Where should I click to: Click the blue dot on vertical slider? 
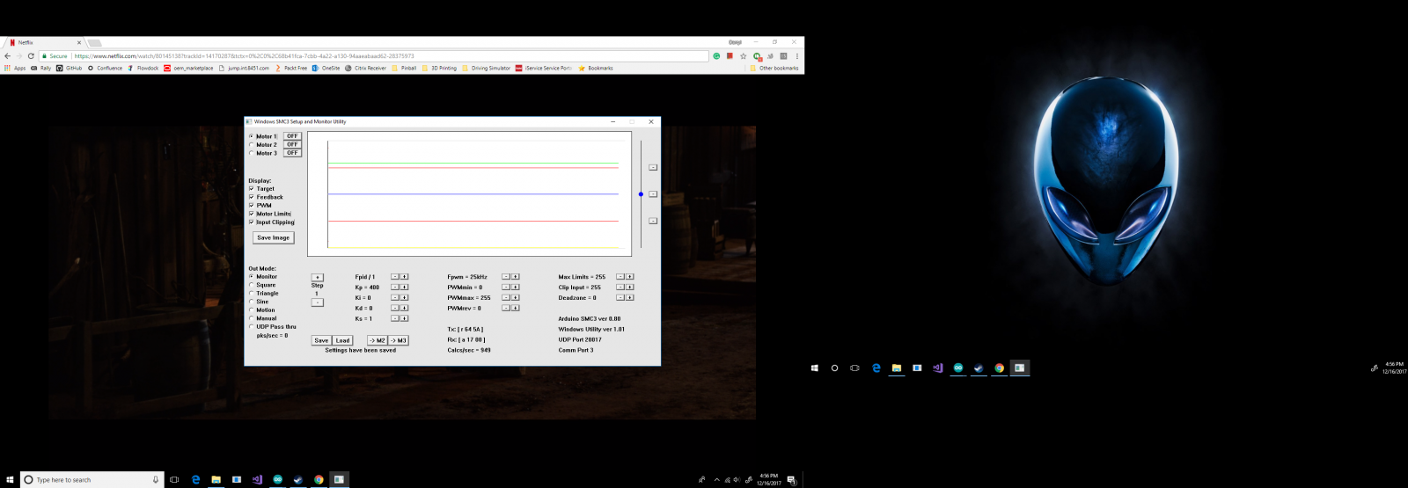pyautogui.click(x=641, y=194)
